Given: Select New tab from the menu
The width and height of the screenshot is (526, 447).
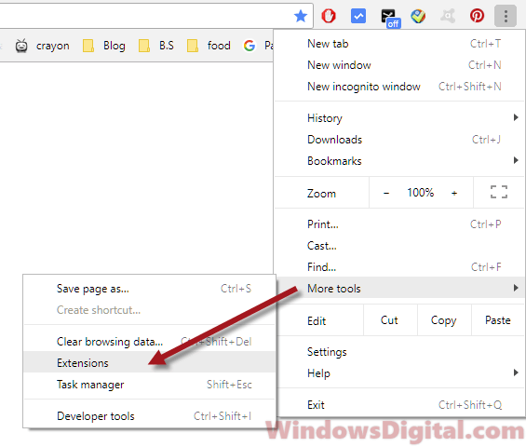Looking at the screenshot, I should (x=400, y=44).
